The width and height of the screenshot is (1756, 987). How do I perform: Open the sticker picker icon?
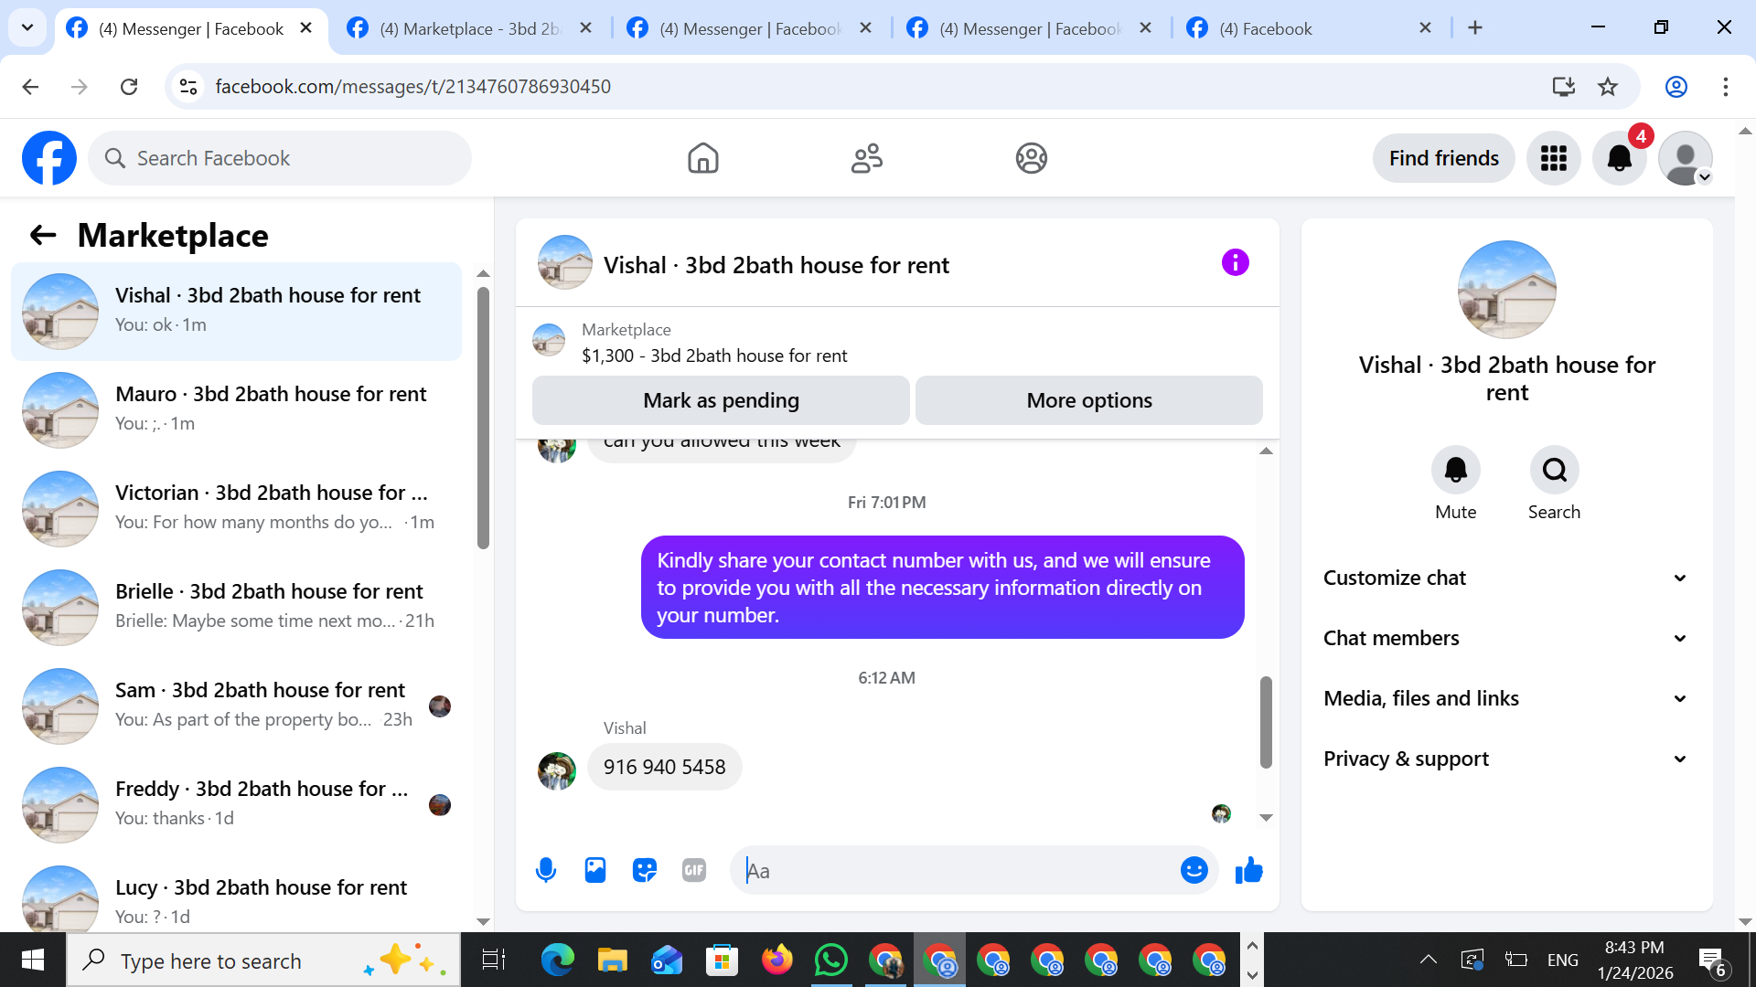645,870
